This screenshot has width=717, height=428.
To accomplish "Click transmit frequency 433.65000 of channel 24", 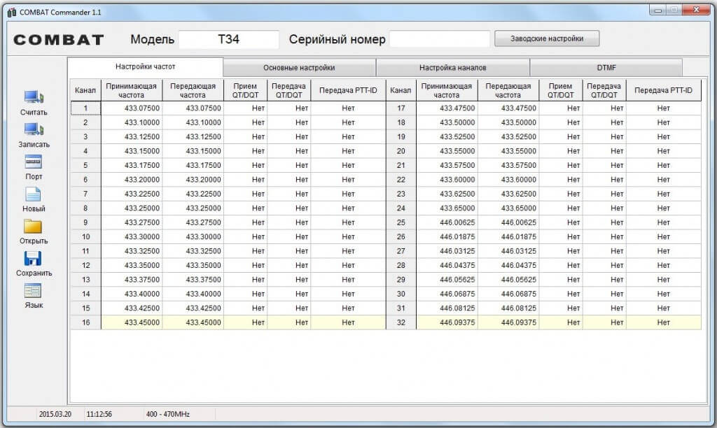I will [x=508, y=208].
